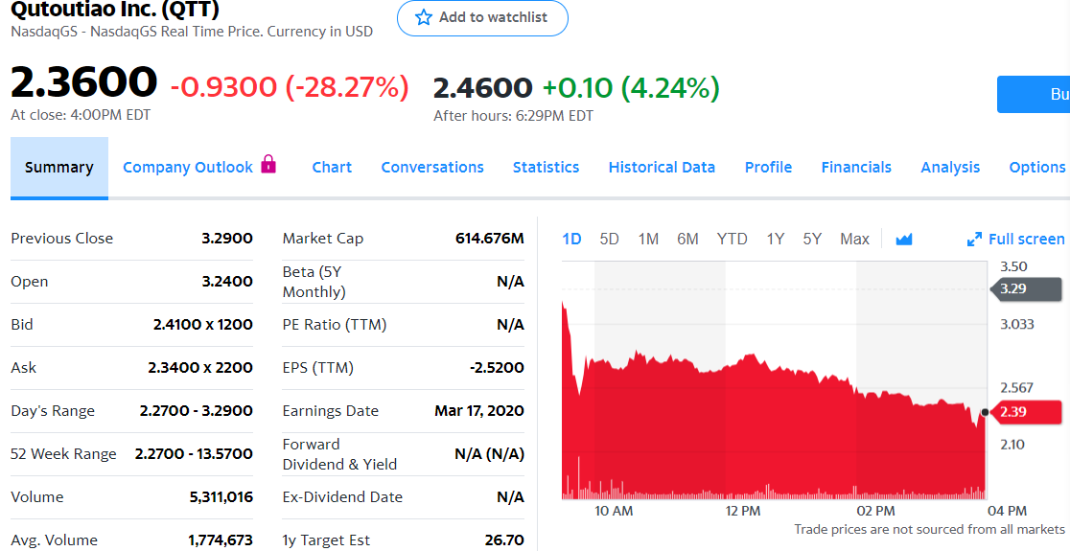Screen dimensions: 1070x551
Task: Open the Chart tab
Action: click(x=332, y=167)
